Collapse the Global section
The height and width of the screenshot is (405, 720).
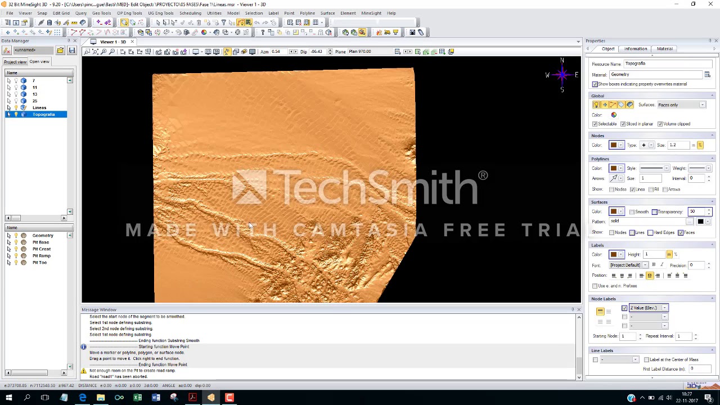click(x=712, y=96)
